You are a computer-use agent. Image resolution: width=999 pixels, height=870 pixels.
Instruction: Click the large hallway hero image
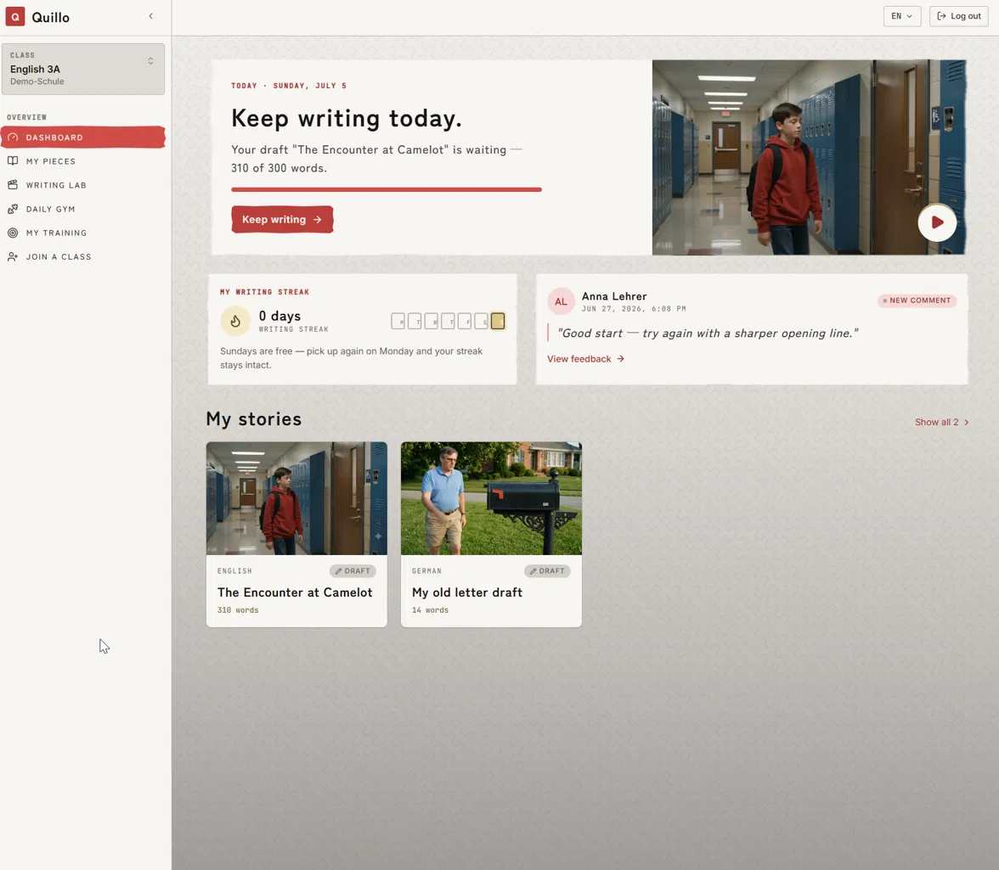click(809, 158)
